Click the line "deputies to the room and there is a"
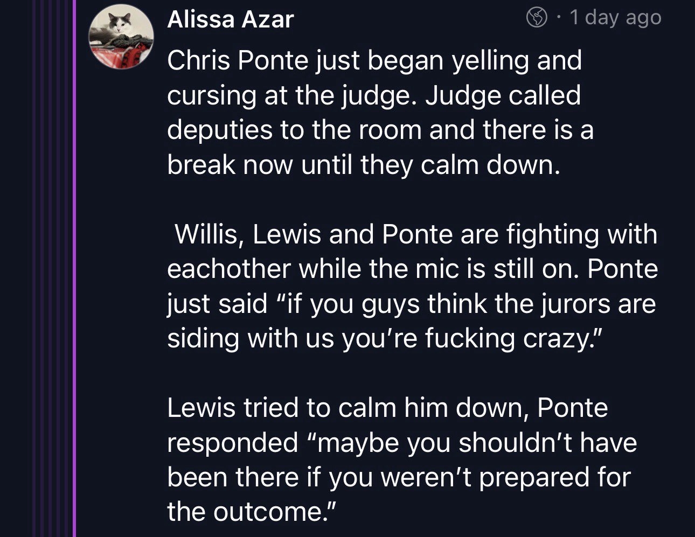 [380, 130]
